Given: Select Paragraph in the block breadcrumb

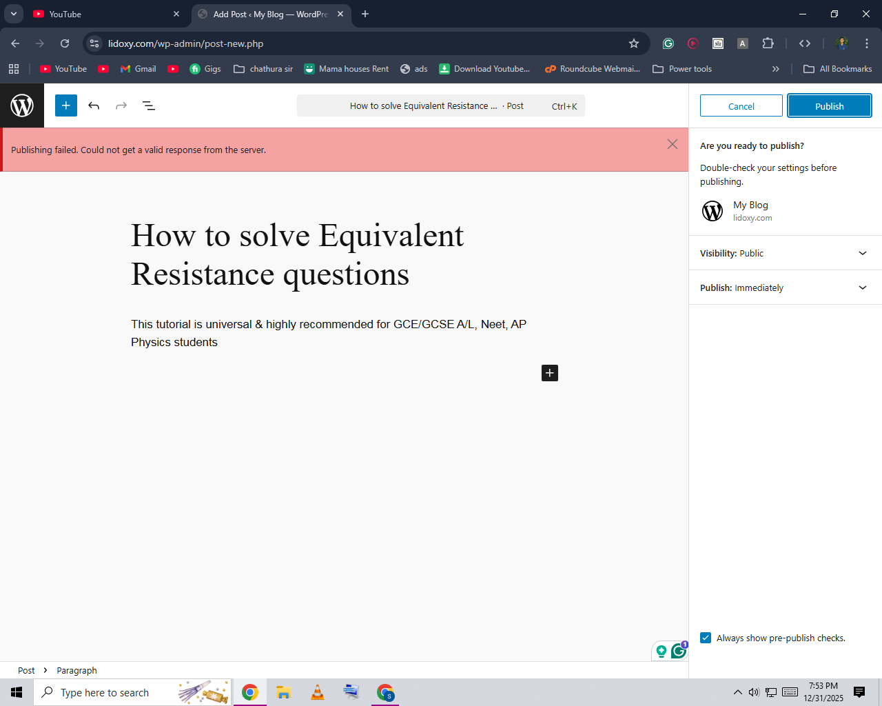Looking at the screenshot, I should pyautogui.click(x=76, y=670).
